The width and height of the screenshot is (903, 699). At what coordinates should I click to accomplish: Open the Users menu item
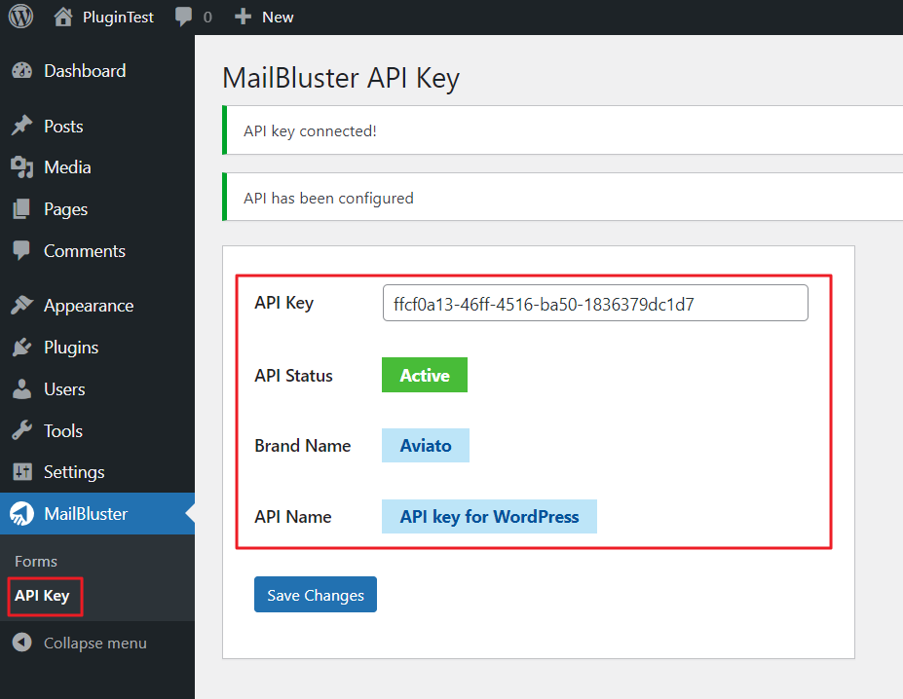(64, 389)
